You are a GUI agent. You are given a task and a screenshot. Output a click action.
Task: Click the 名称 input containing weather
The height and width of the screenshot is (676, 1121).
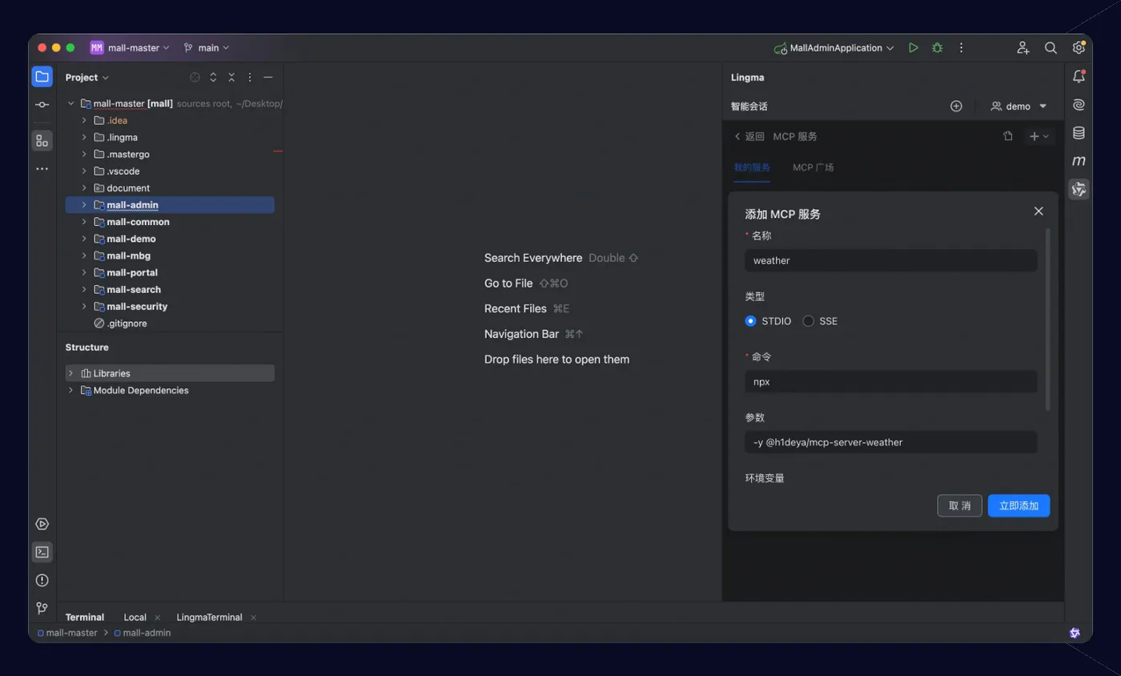890,260
